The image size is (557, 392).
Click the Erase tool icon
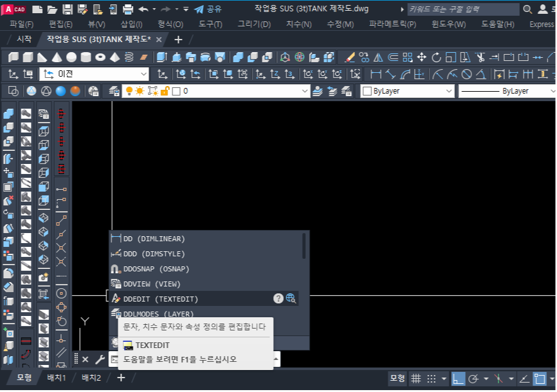(x=350, y=57)
